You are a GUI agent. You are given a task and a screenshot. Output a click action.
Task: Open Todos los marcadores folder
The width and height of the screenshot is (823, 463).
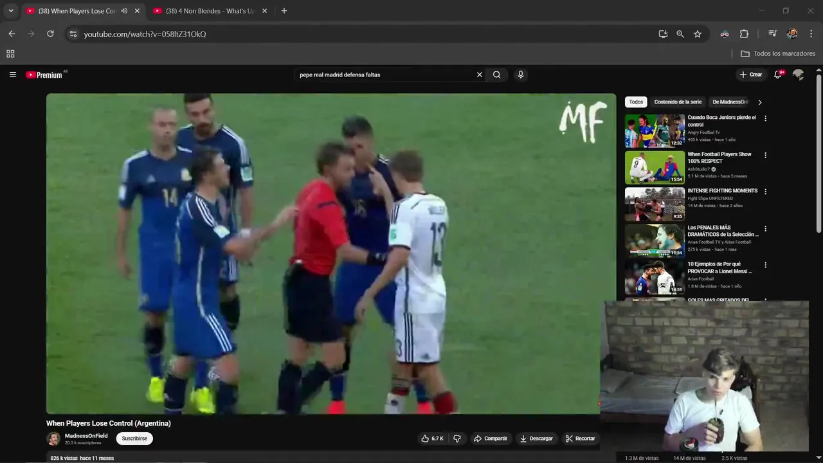pyautogui.click(x=778, y=54)
